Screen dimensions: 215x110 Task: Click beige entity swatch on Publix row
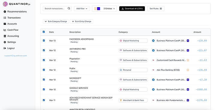(x=188, y=70)
